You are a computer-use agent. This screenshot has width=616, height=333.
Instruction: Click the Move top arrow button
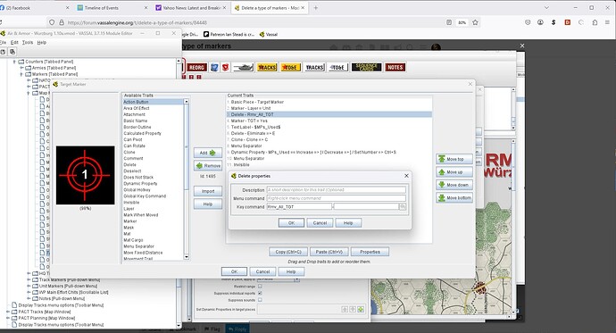tap(454, 159)
